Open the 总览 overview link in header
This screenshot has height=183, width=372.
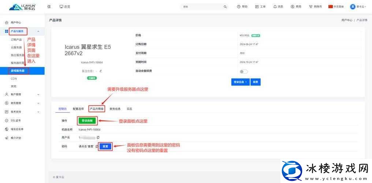(65, 7)
